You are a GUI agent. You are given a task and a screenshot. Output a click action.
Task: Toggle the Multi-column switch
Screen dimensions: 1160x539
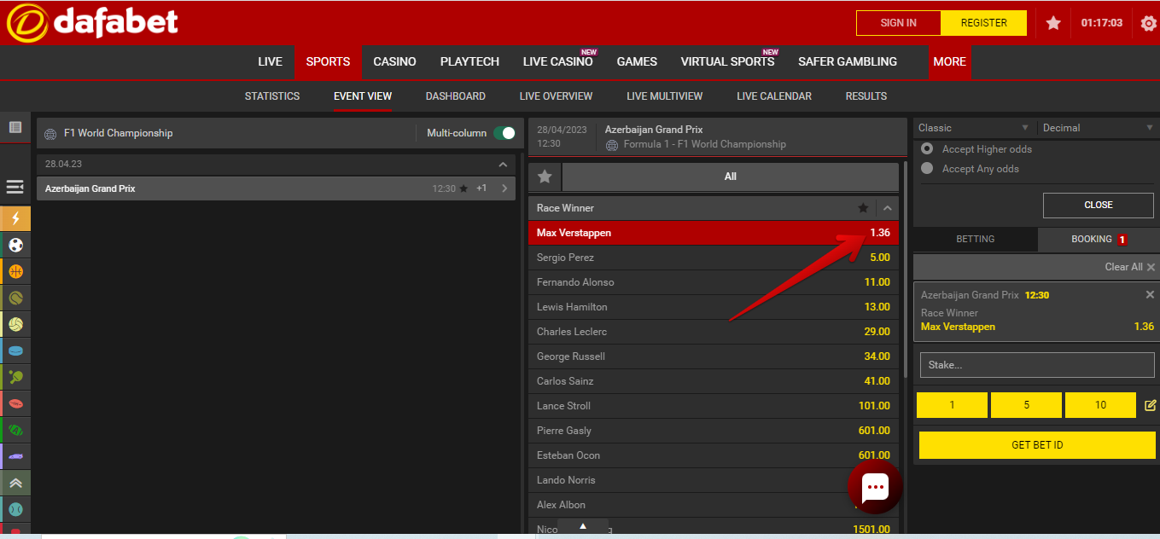point(504,133)
